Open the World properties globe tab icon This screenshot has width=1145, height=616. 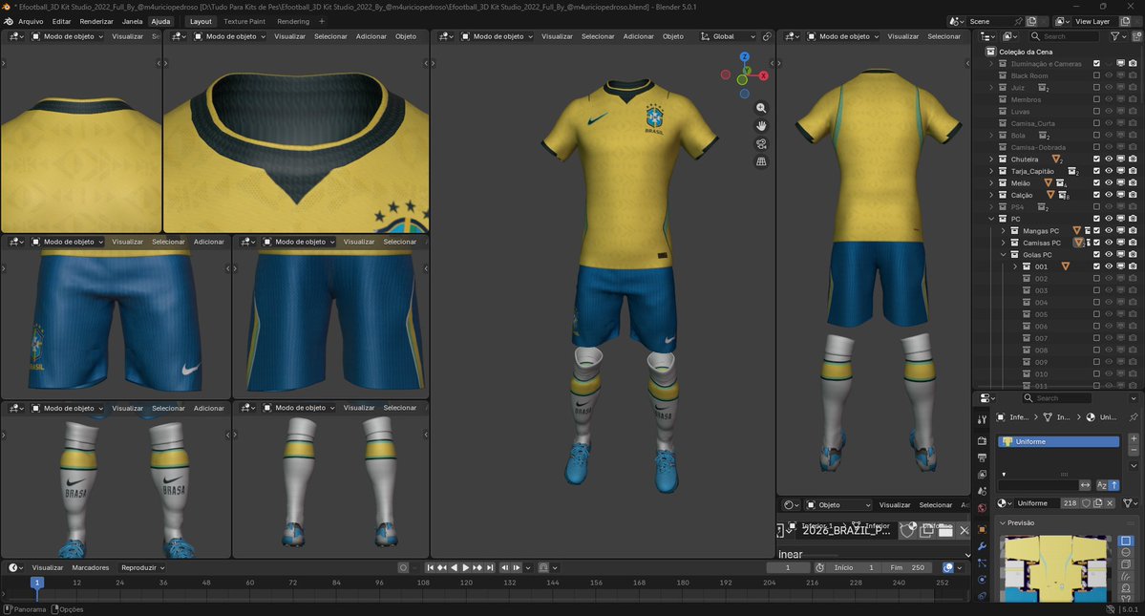point(982,508)
